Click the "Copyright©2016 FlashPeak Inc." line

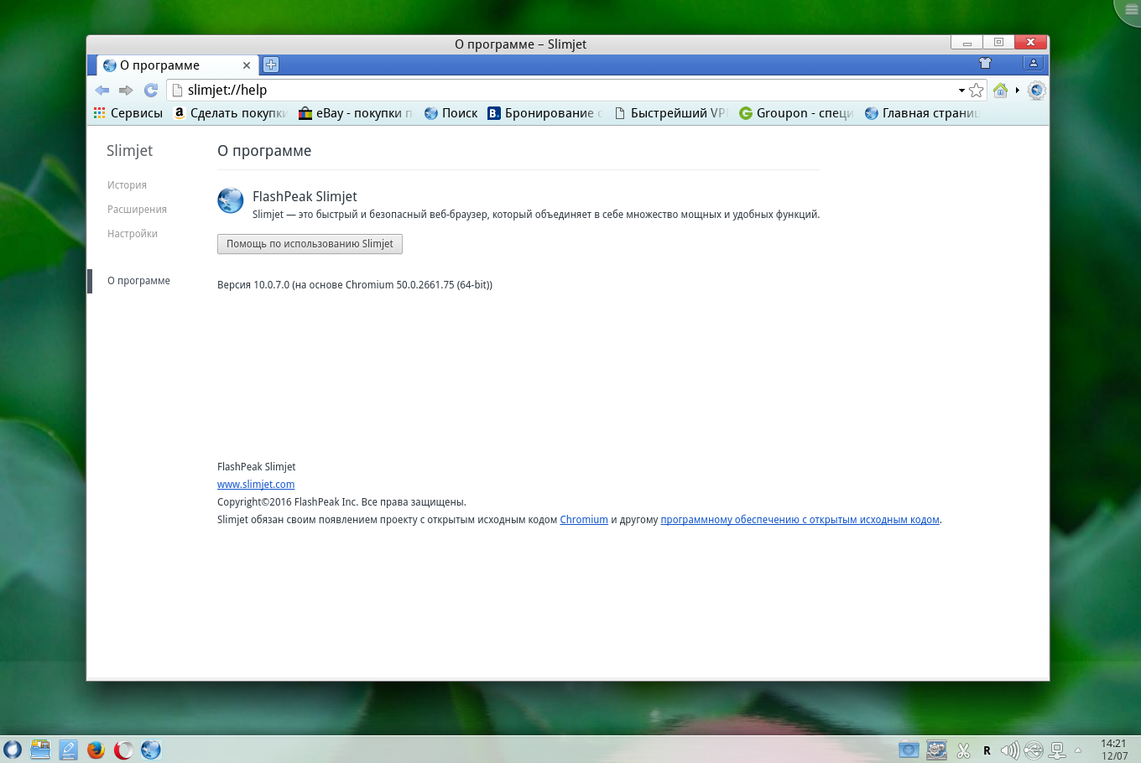click(x=341, y=502)
